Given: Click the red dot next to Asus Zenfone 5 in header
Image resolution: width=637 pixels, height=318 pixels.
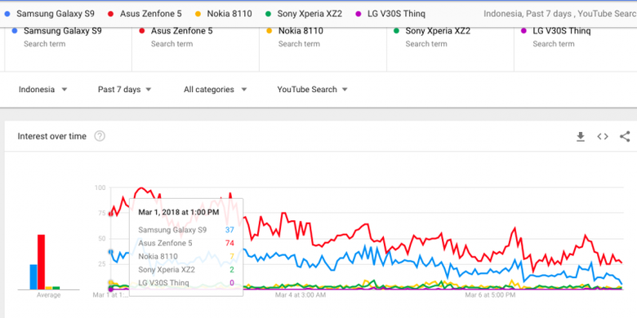Looking at the screenshot, I should (110, 14).
